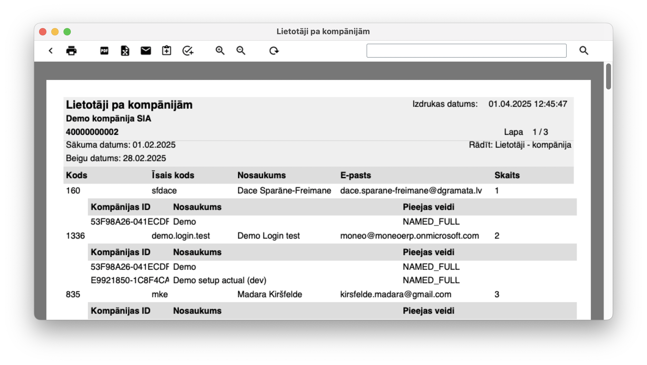Screen dimensions: 647x365
Task: Click page indicator 1 / 3
Action: pyautogui.click(x=540, y=132)
